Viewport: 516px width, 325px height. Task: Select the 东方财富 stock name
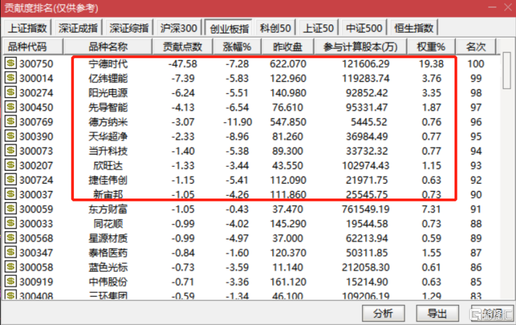[108, 209]
